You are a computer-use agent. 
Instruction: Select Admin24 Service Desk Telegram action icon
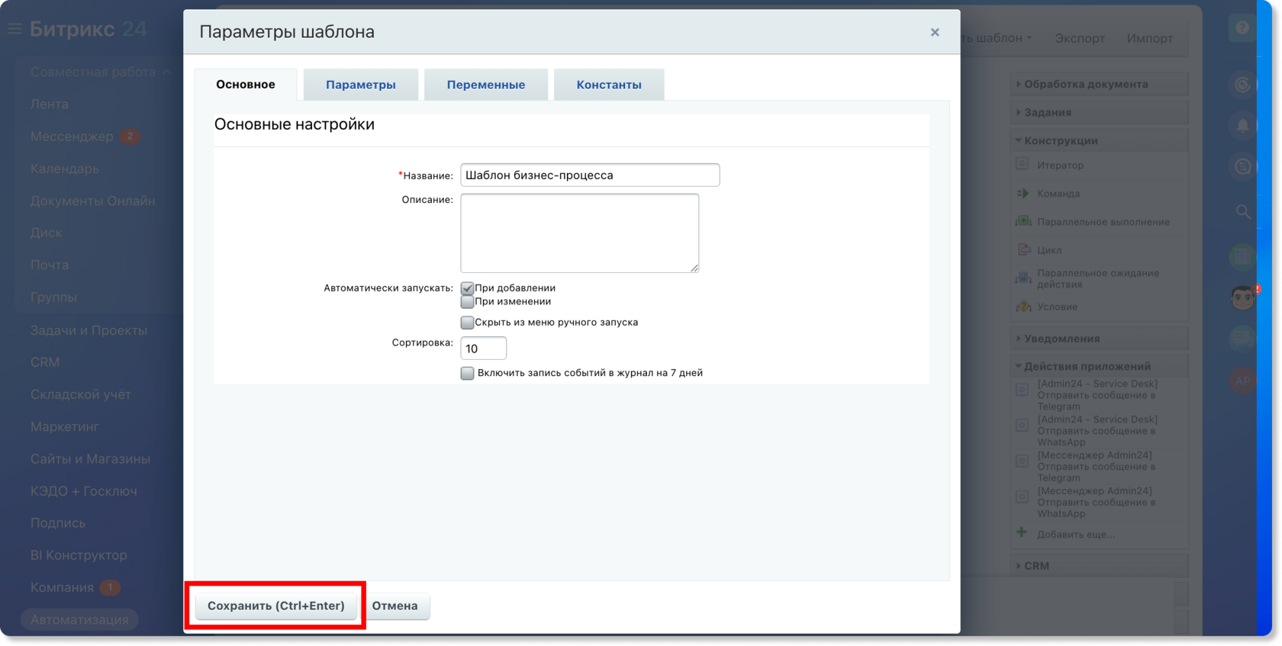pyautogui.click(x=1023, y=390)
